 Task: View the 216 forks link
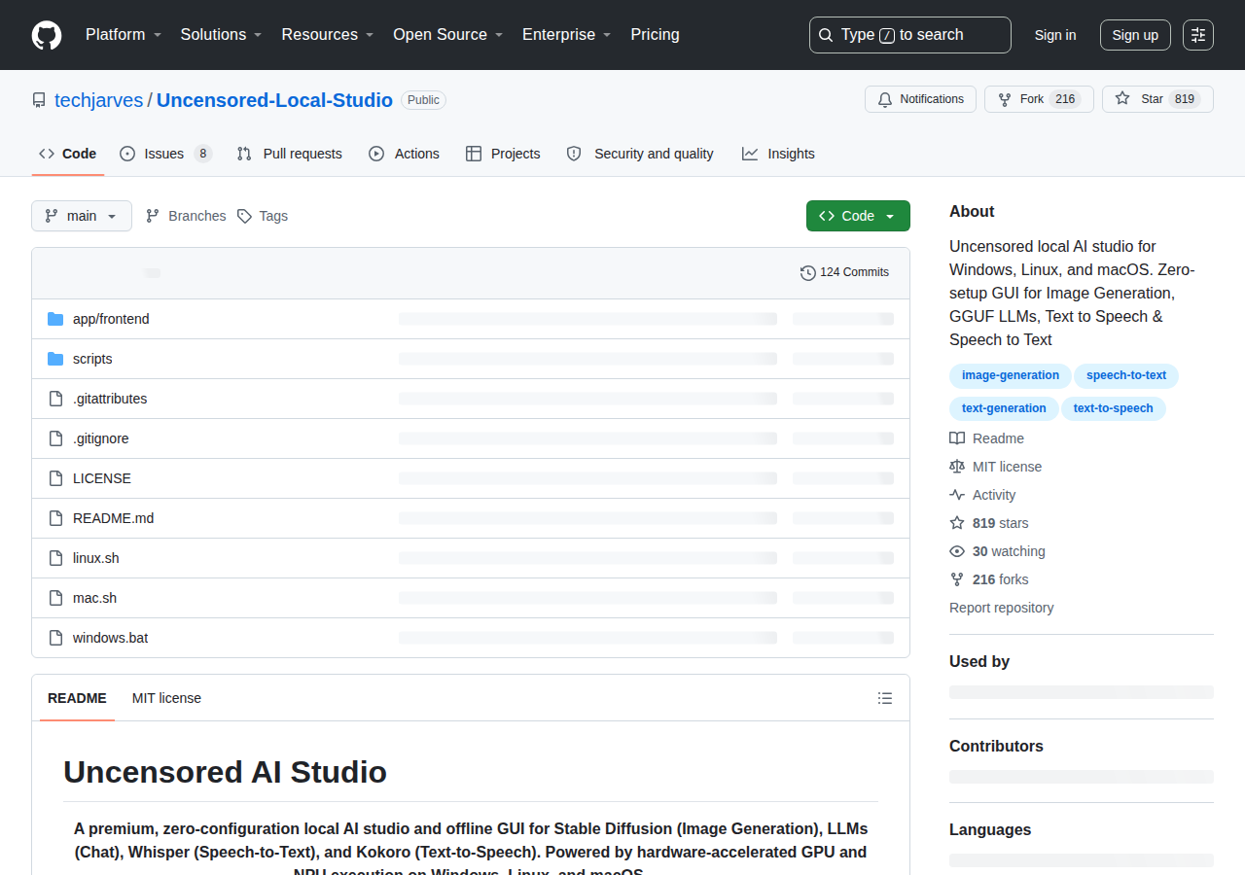coord(989,579)
